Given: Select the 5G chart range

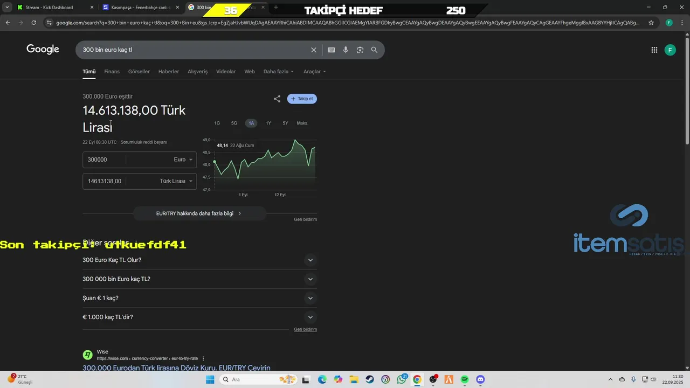Looking at the screenshot, I should click(234, 123).
